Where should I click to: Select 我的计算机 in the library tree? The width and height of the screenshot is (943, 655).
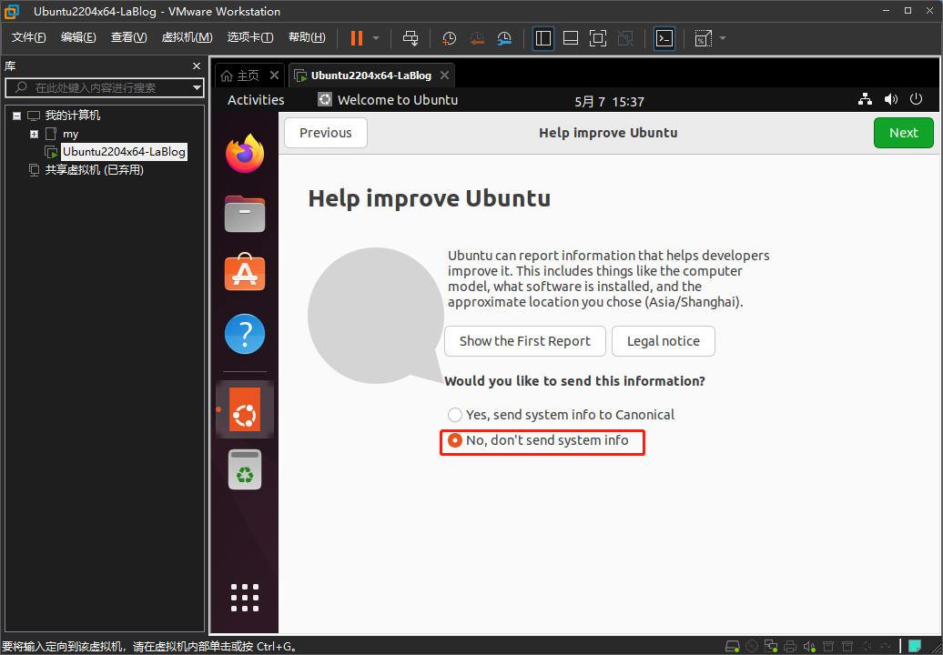click(72, 116)
